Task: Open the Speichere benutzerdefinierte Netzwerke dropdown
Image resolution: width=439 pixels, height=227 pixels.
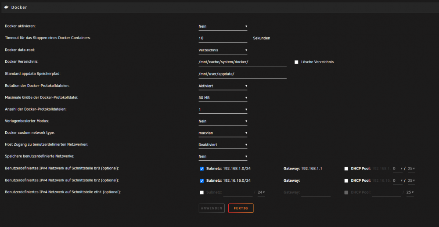Action: click(x=223, y=157)
